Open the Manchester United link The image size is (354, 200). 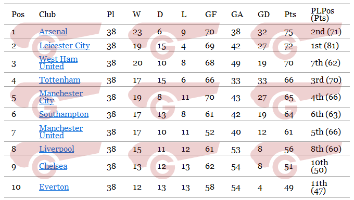[61, 132]
